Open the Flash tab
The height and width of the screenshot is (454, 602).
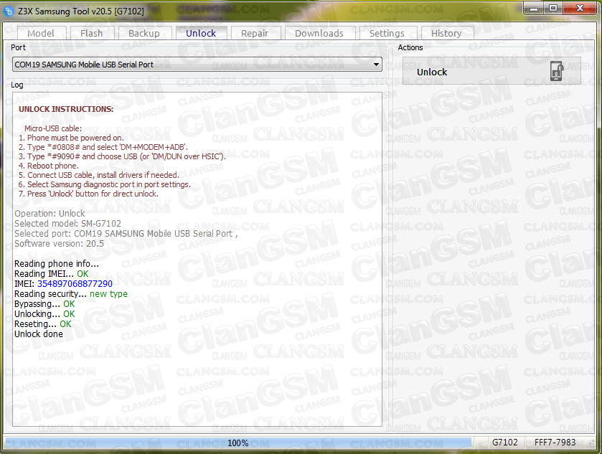pyautogui.click(x=91, y=33)
